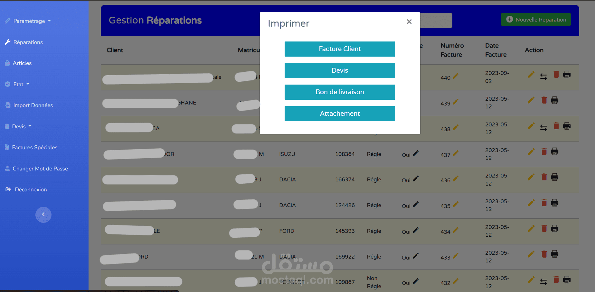Click the ISUZU brand cell
595x292 pixels.
pos(287,154)
